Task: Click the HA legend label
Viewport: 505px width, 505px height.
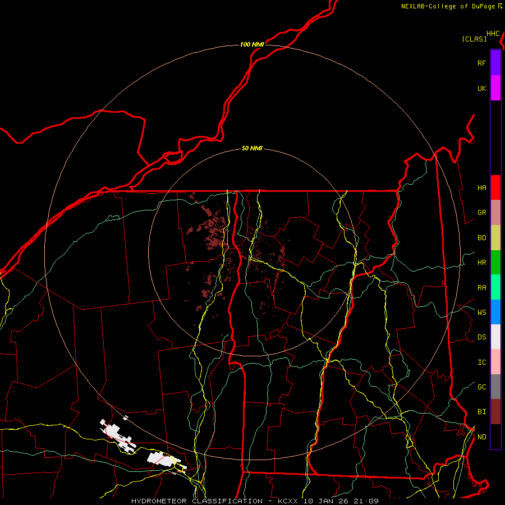Action: point(481,188)
